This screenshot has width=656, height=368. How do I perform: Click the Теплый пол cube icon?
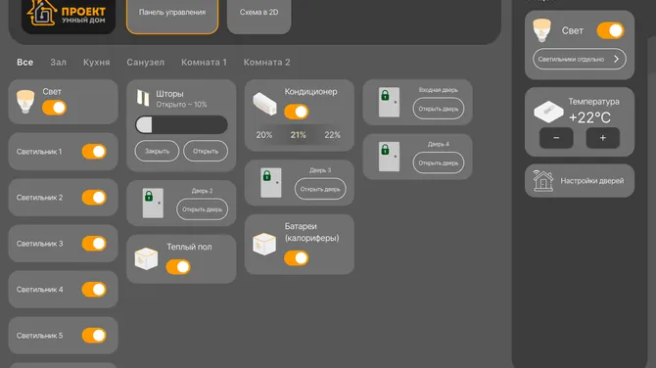tap(146, 258)
